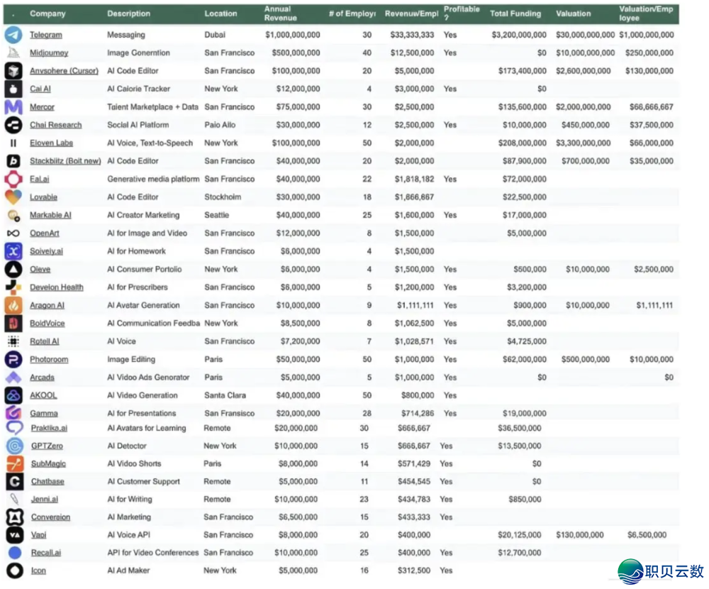Select the Annual Revenue column header
Image resolution: width=709 pixels, height=589 pixels.
point(280,13)
